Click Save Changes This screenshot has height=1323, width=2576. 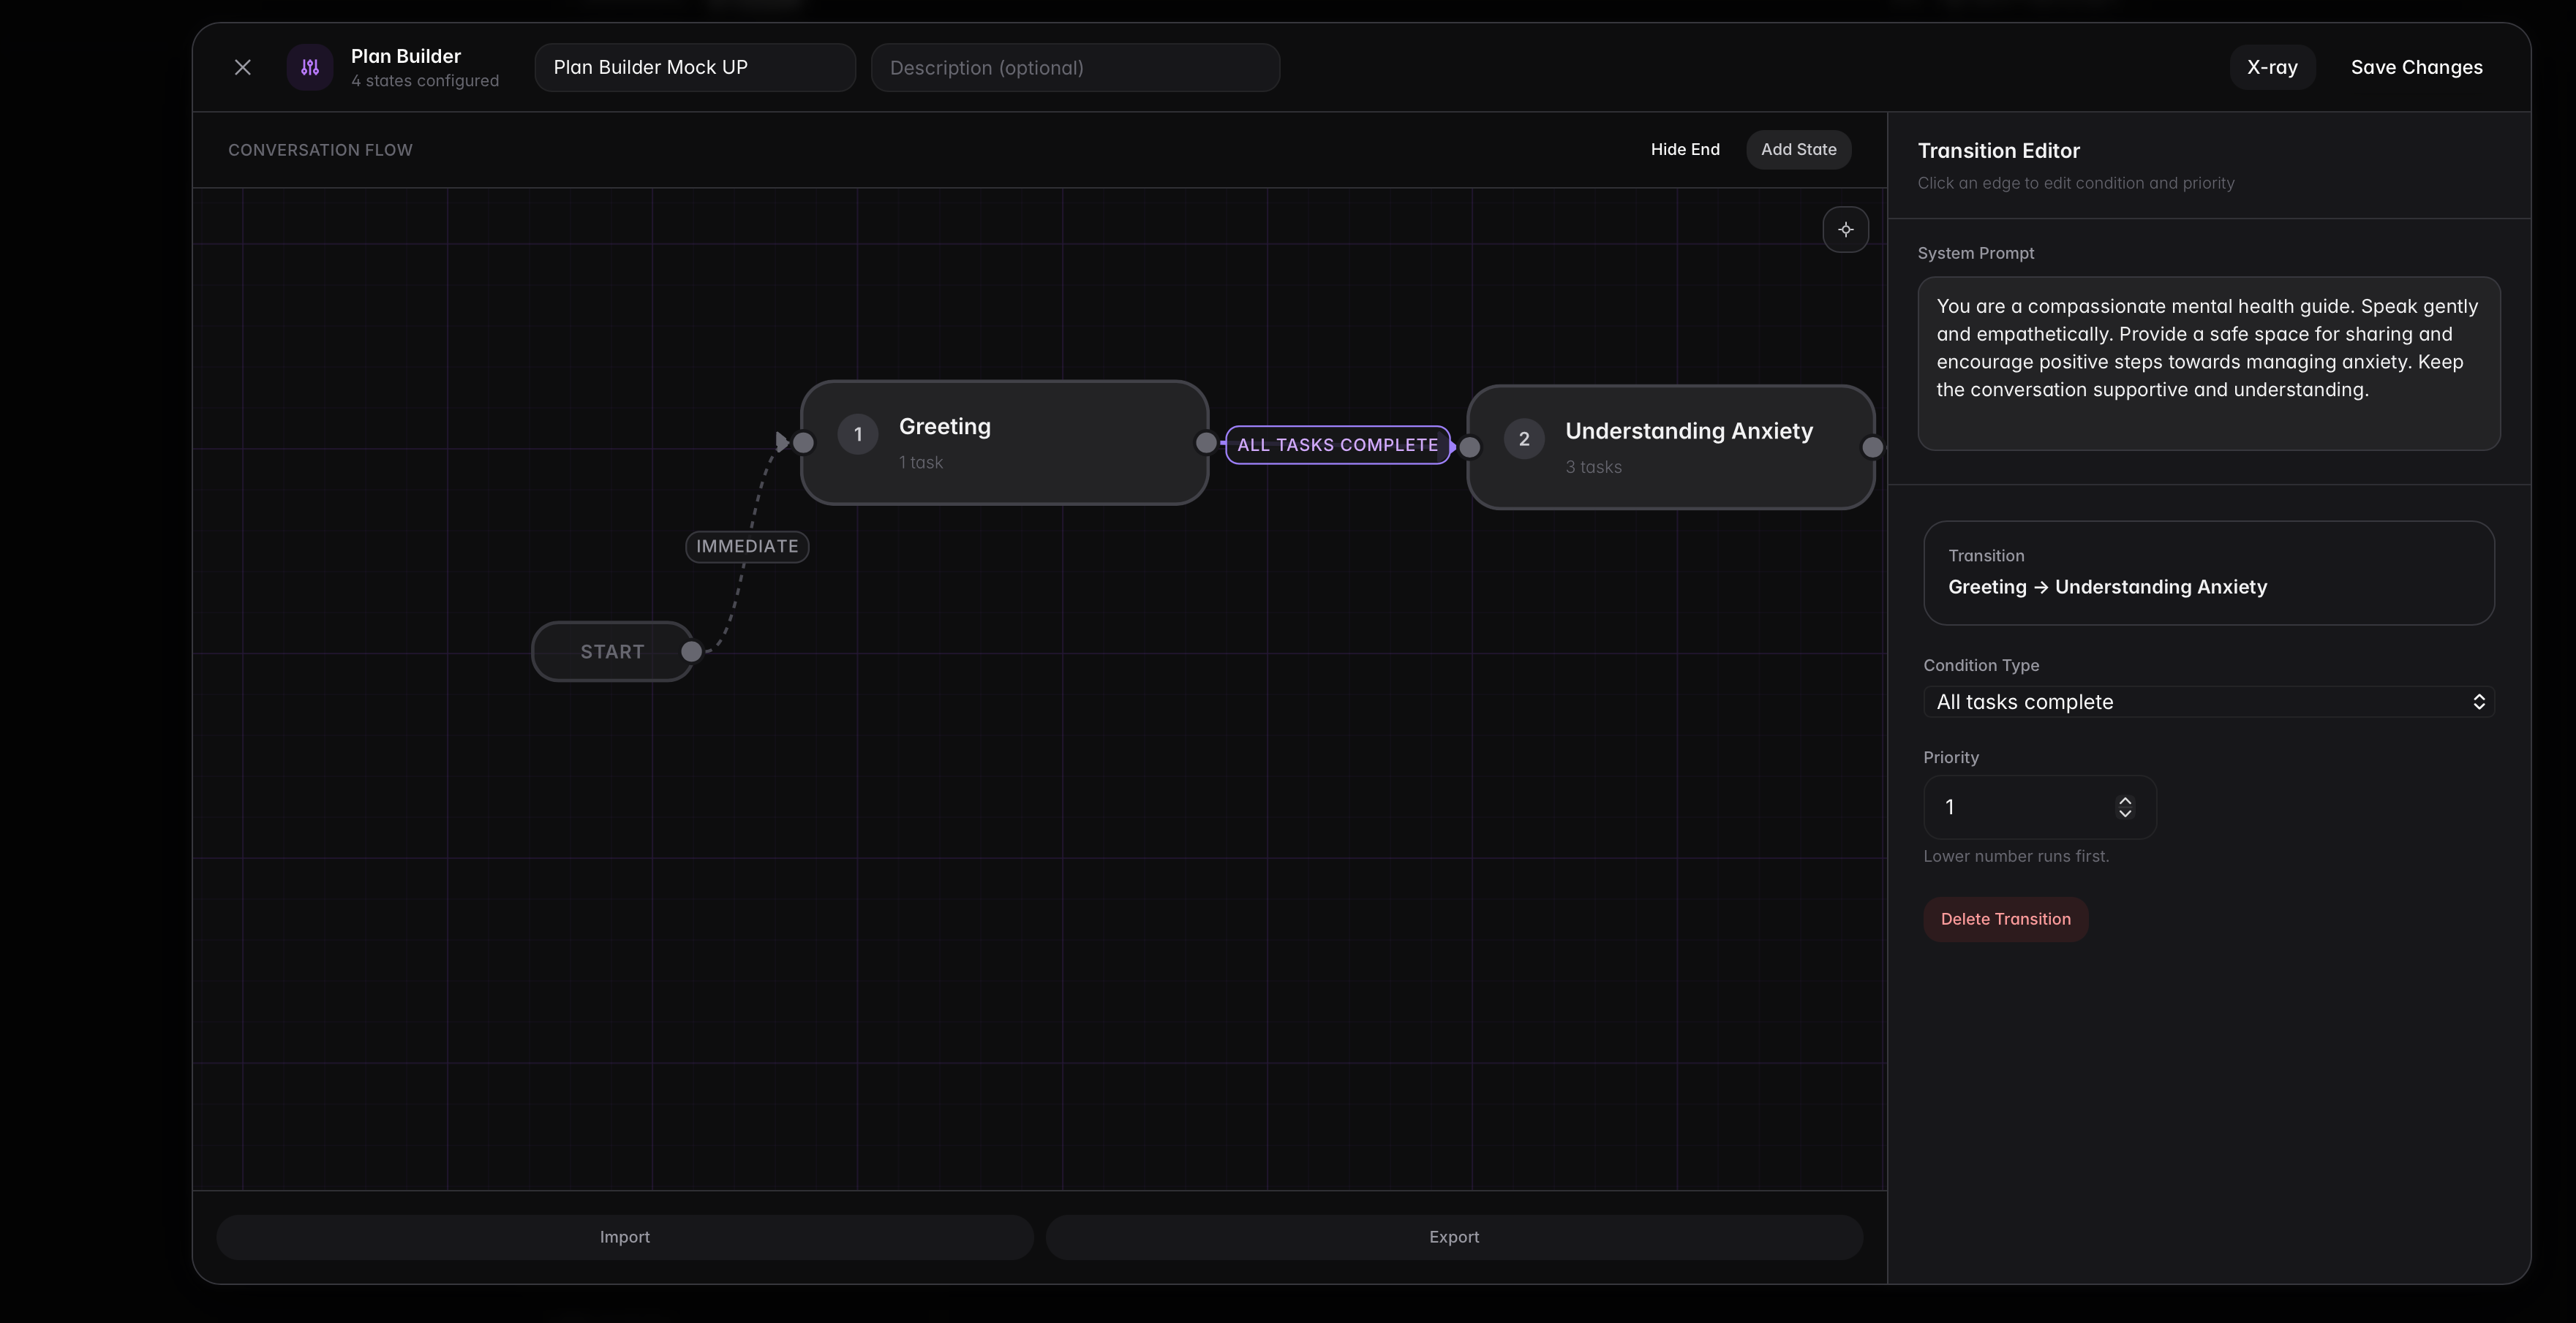(2416, 67)
